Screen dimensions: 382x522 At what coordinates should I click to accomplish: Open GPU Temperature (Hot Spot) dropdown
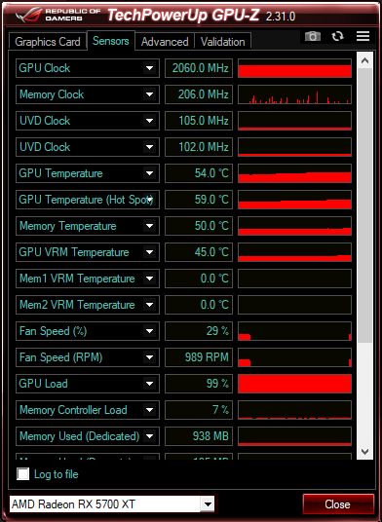[x=149, y=200]
